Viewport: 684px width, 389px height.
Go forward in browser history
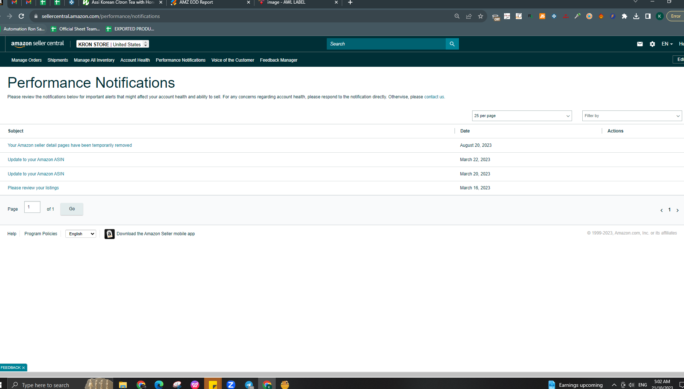[x=10, y=16]
